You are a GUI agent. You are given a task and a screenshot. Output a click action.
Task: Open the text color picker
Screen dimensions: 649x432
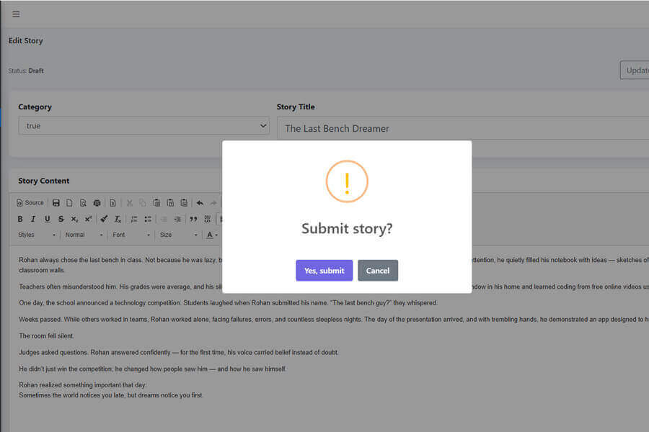(x=210, y=235)
